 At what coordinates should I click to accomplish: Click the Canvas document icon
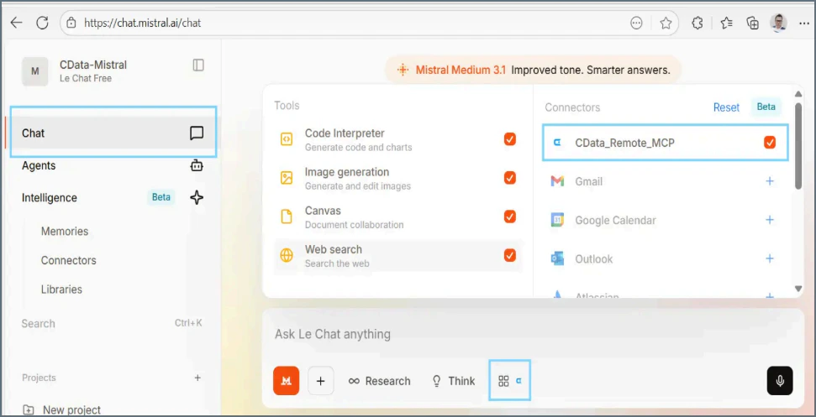coord(287,216)
